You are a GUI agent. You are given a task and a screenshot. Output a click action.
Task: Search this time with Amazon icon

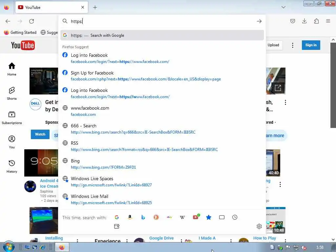pyautogui.click(x=130, y=217)
